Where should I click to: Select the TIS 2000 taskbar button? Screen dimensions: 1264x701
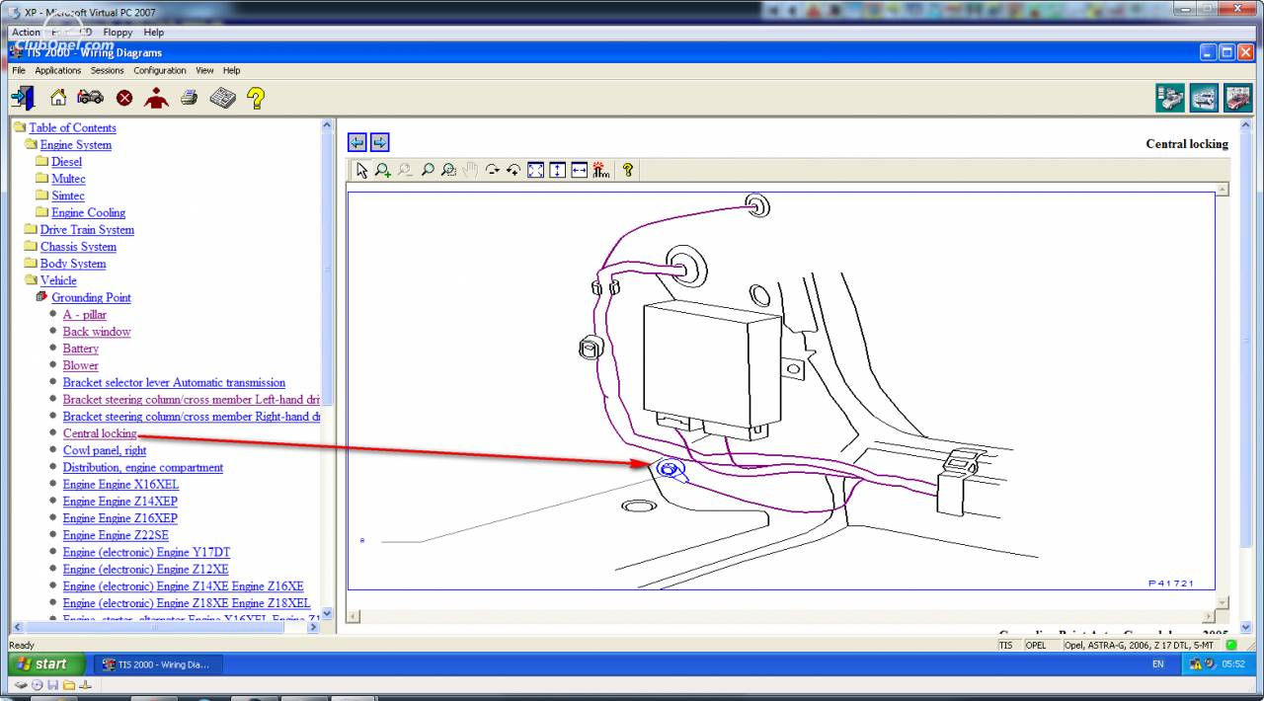[x=158, y=664]
